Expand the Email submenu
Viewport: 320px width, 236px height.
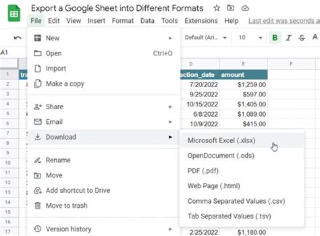[x=104, y=122]
